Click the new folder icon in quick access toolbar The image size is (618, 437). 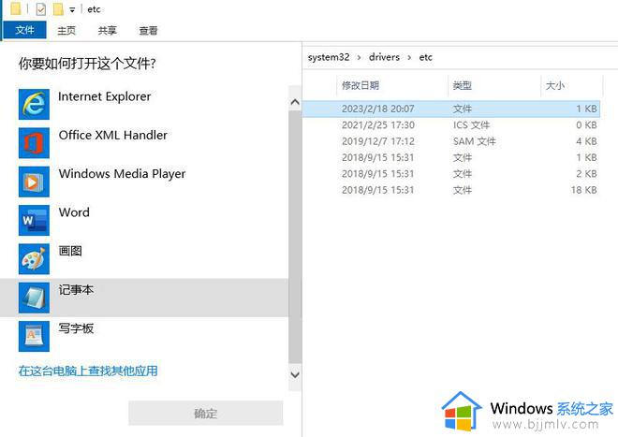coord(58,9)
